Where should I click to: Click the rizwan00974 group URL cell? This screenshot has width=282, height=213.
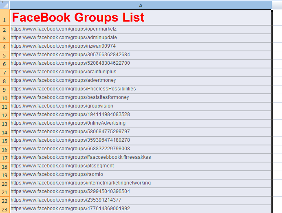(x=141, y=46)
